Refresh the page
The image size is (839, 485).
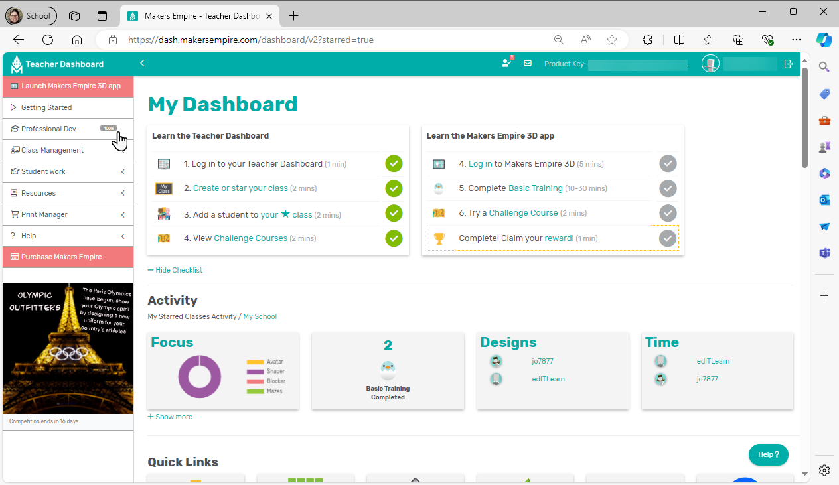click(x=48, y=40)
